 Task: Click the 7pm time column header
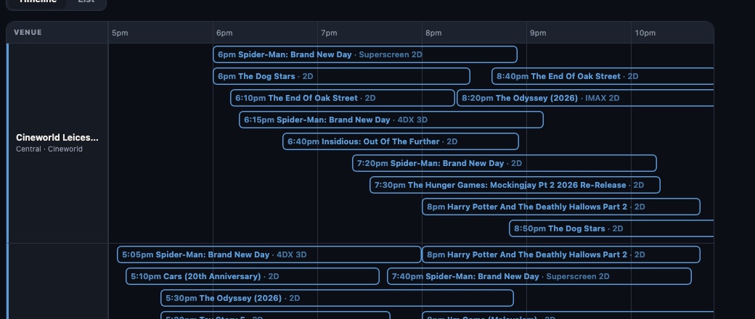(x=329, y=33)
